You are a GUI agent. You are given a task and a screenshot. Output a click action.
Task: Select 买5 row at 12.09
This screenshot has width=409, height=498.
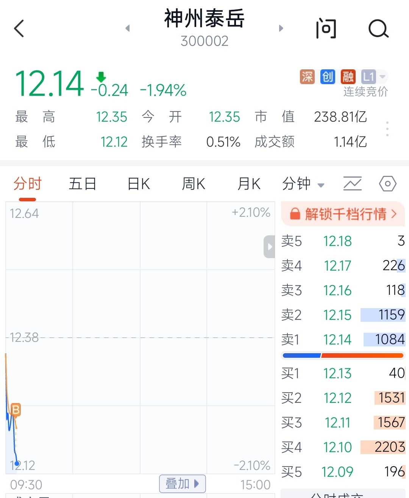(343, 472)
